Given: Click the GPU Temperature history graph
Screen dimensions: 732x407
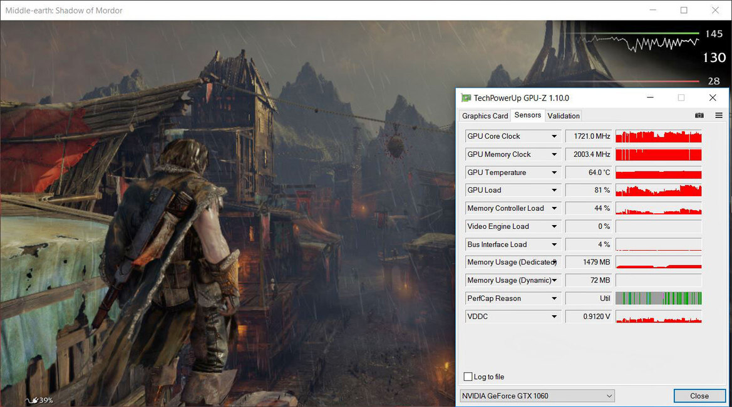Looking at the screenshot, I should 659,173.
